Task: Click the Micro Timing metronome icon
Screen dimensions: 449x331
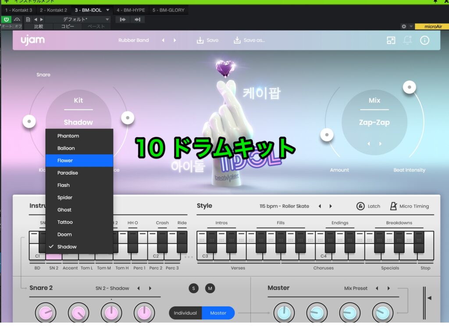Action: pos(393,206)
